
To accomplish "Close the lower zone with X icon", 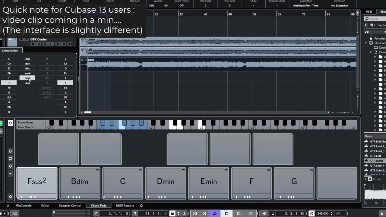I will coord(8,206).
